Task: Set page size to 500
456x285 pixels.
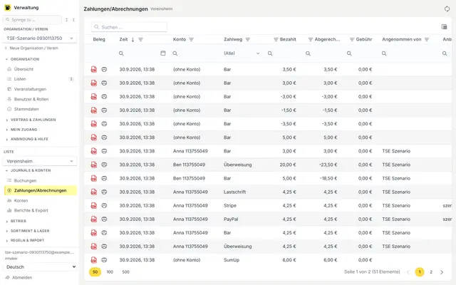Action: tap(125, 272)
